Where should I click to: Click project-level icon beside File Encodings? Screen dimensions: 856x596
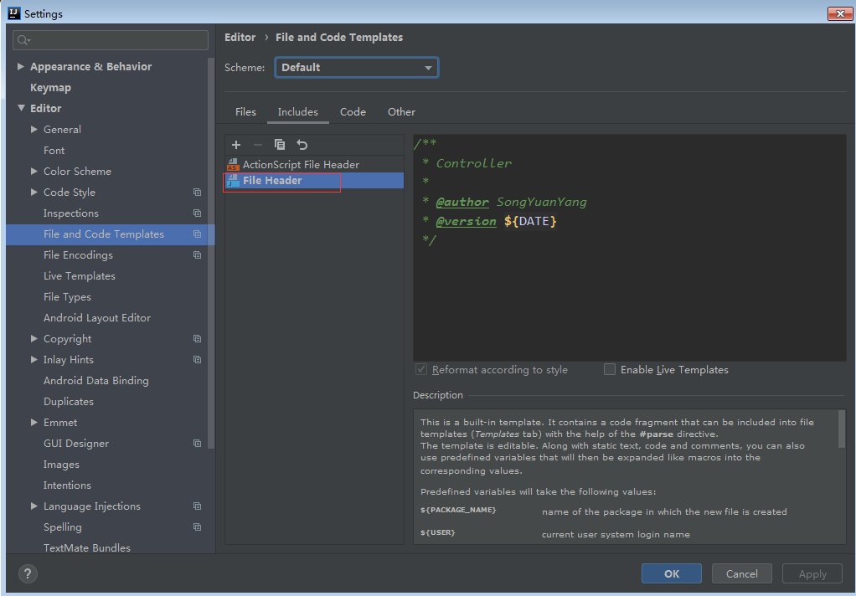[x=197, y=255]
